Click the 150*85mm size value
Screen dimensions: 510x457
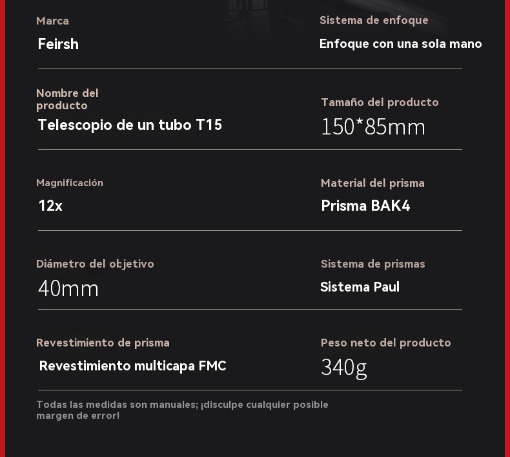coord(373,127)
